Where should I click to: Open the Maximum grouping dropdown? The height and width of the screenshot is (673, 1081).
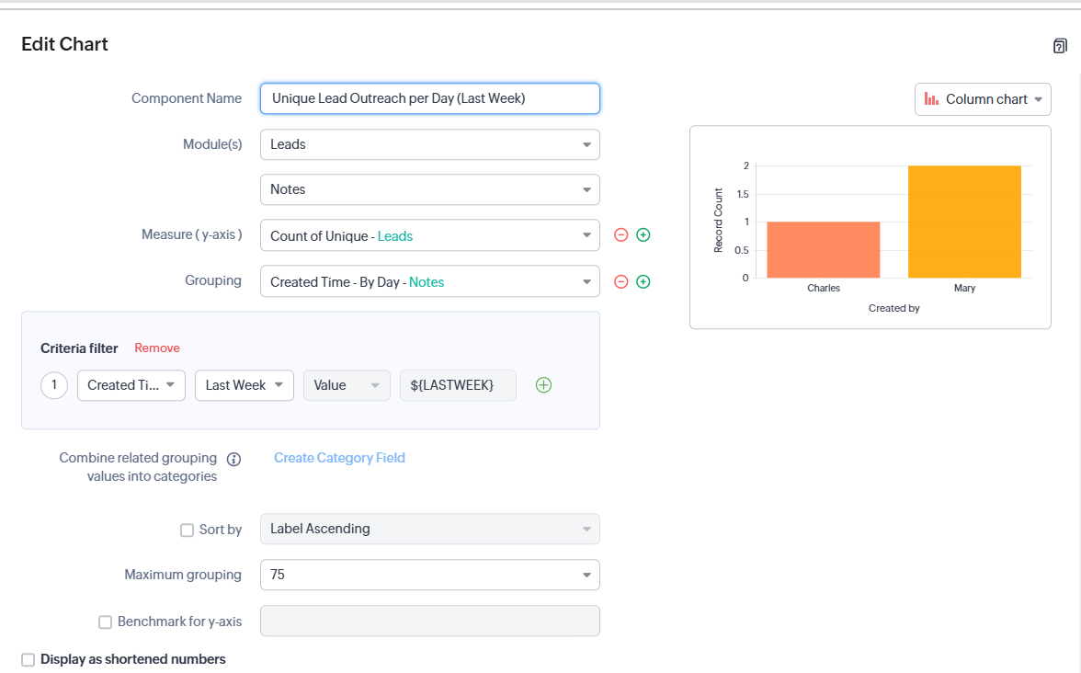click(429, 575)
